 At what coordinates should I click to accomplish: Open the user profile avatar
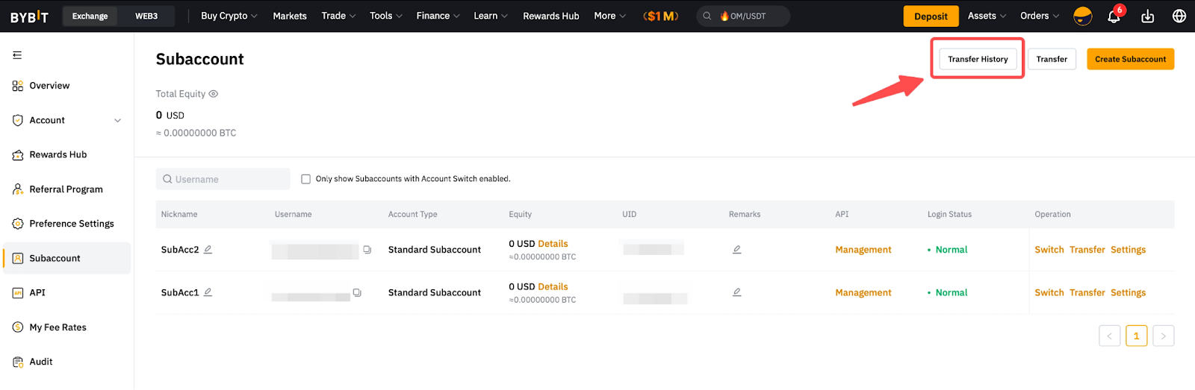click(x=1082, y=16)
